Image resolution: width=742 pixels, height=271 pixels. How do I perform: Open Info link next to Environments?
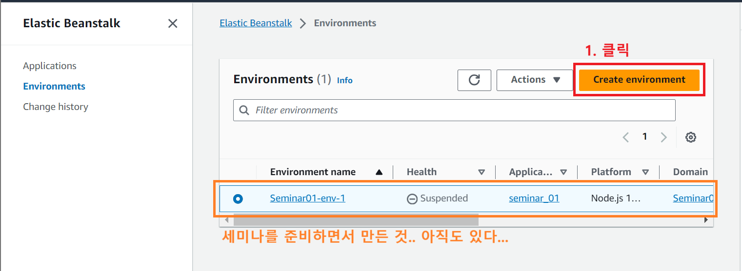pos(344,80)
